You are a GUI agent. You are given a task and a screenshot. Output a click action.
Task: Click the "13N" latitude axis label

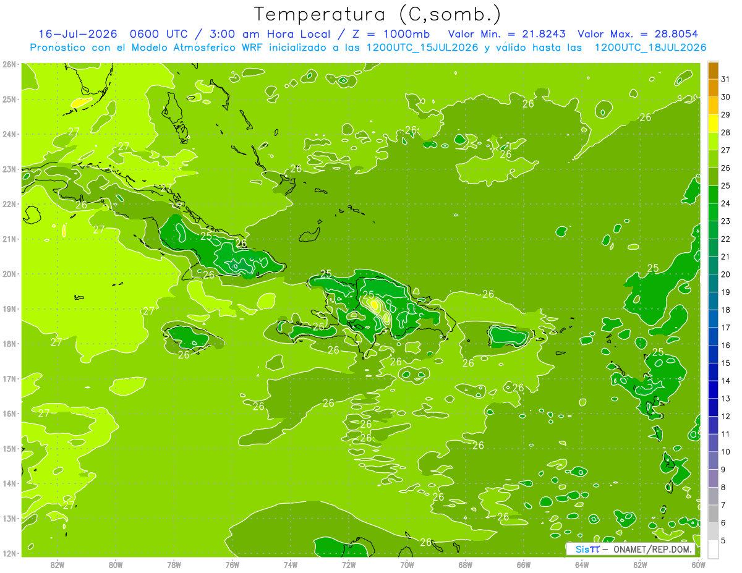(x=9, y=518)
